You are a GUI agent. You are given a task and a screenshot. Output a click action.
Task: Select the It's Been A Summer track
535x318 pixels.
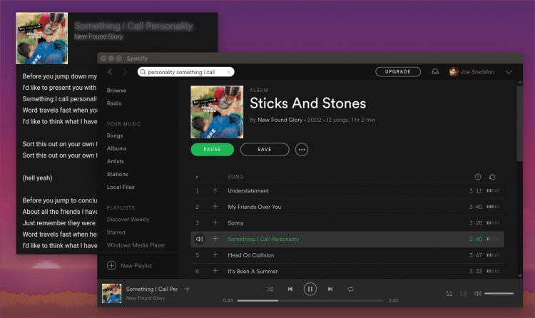pyautogui.click(x=347, y=271)
